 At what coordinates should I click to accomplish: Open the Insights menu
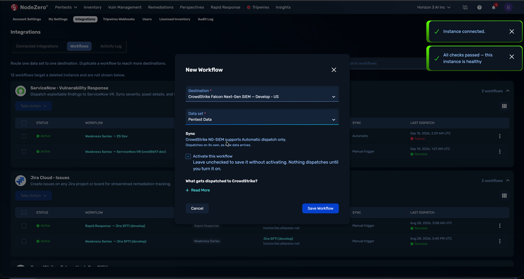pos(283,7)
